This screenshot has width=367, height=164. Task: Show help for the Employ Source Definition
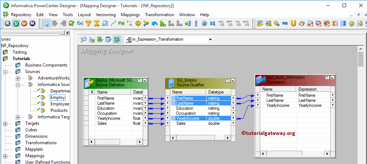[140, 80]
